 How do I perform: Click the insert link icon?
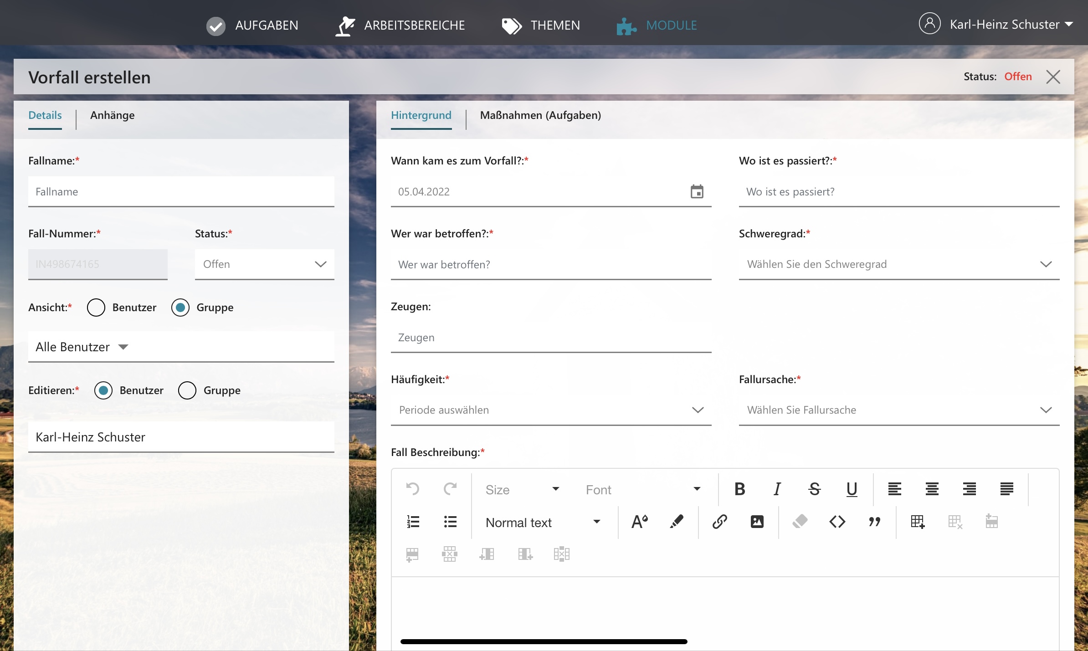coord(719,522)
